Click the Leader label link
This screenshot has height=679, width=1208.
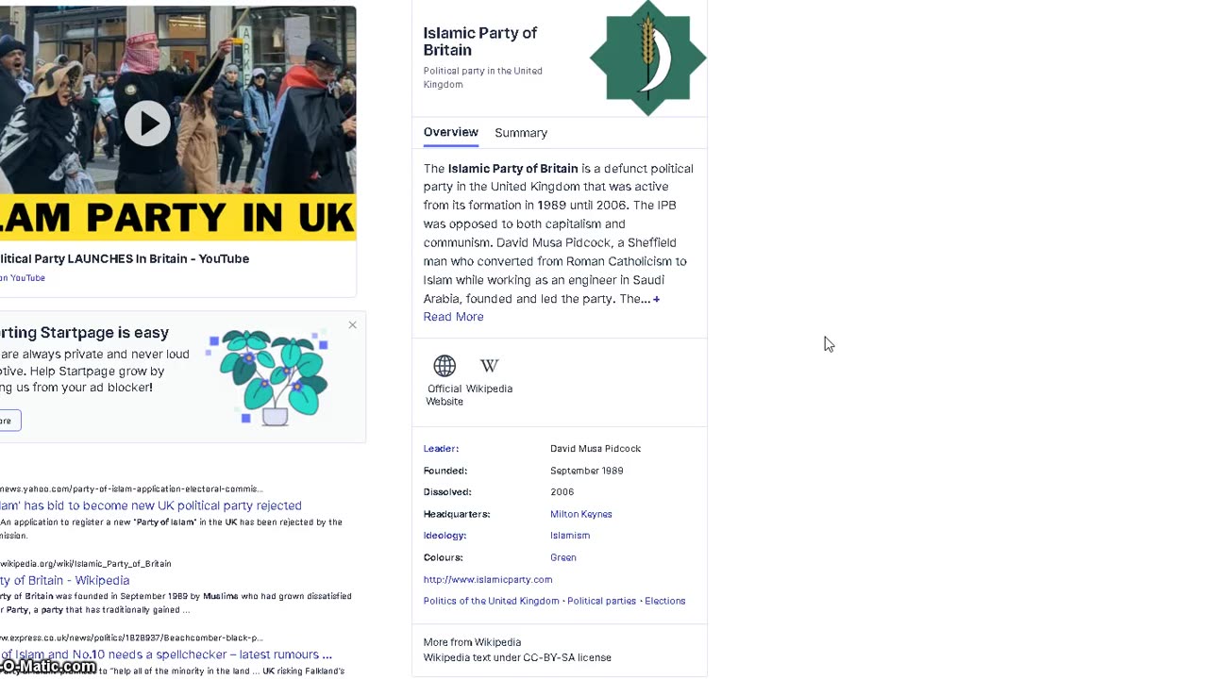(441, 449)
